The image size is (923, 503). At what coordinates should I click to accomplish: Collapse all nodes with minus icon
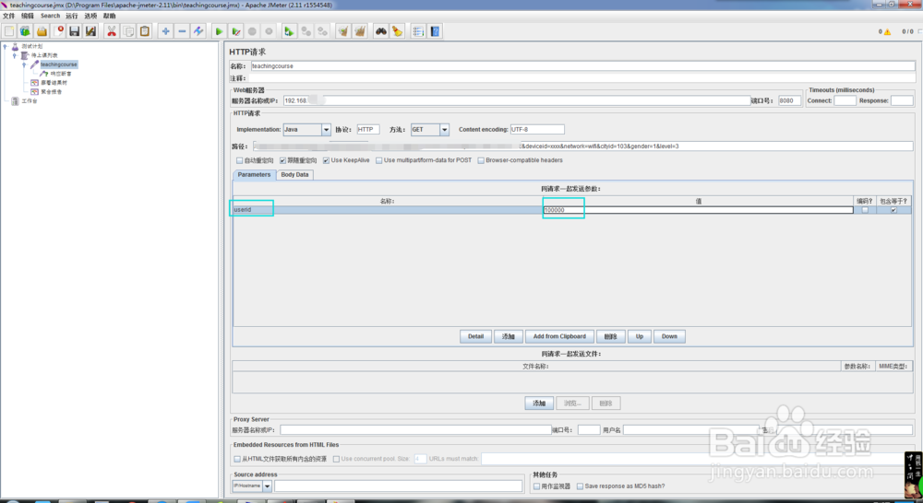tap(182, 31)
